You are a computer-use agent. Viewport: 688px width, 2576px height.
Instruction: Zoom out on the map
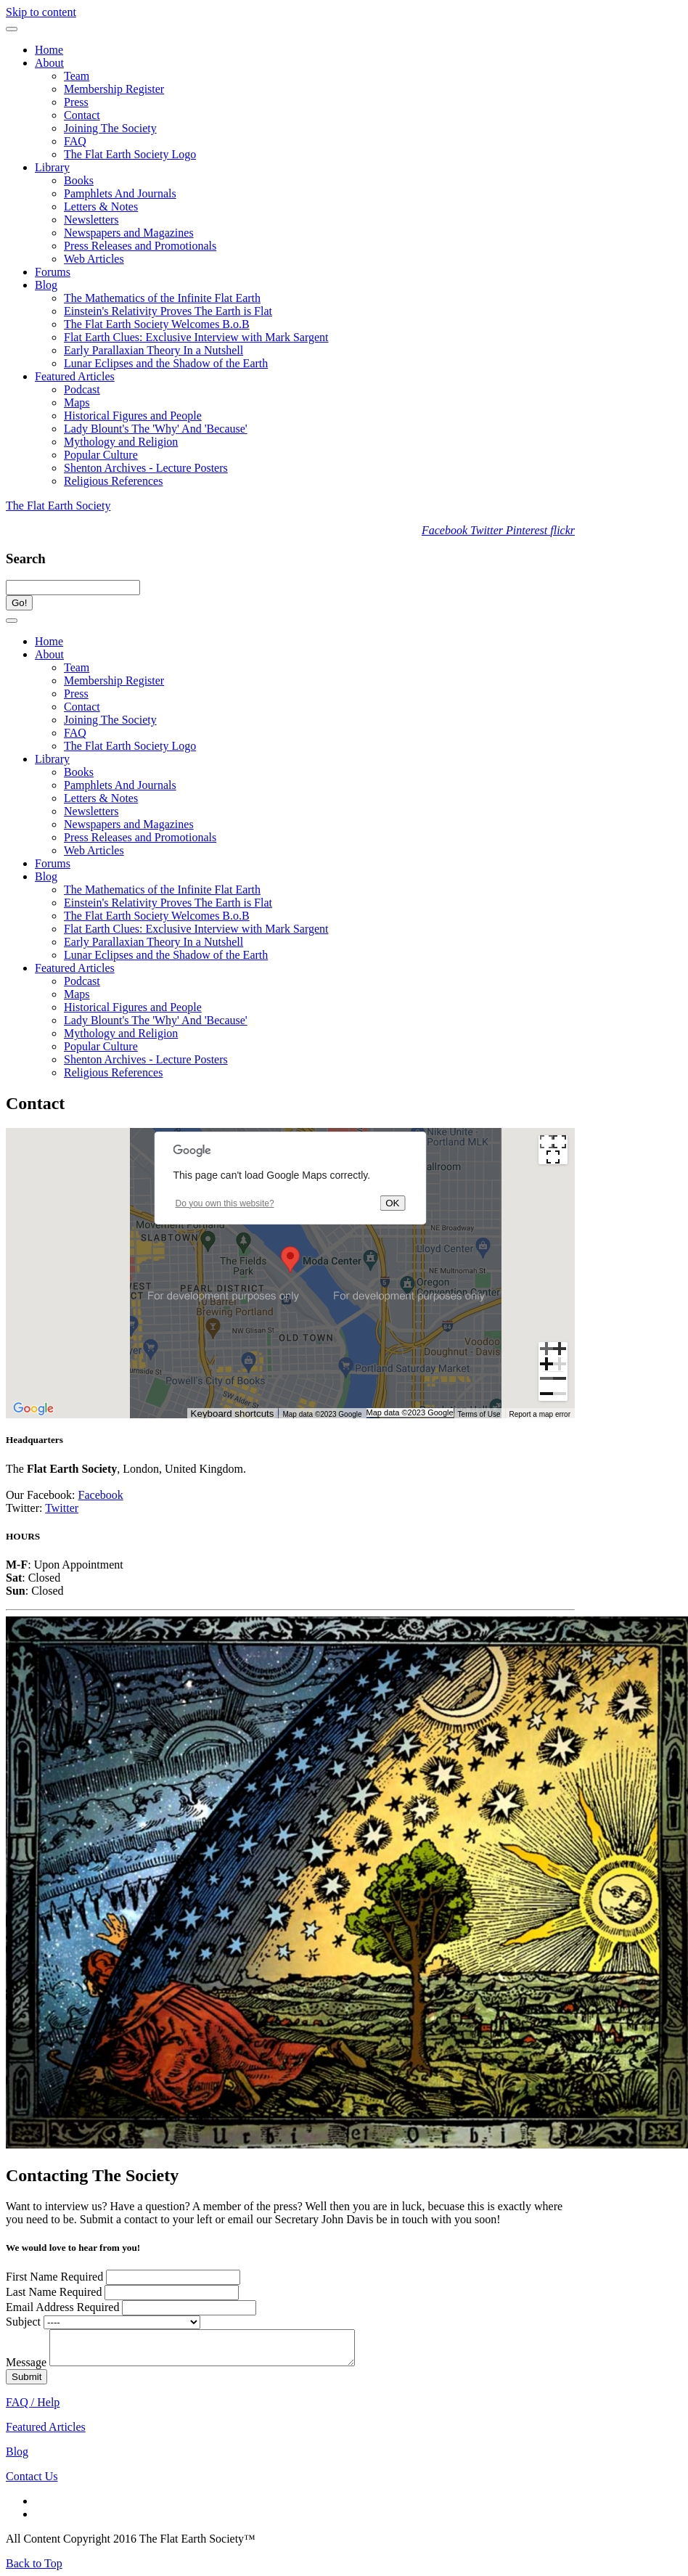[552, 1386]
